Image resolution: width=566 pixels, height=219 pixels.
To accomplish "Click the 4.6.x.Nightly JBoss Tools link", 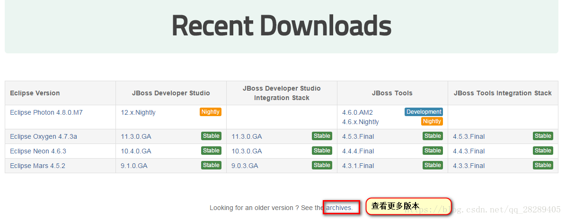I will pyautogui.click(x=360, y=122).
